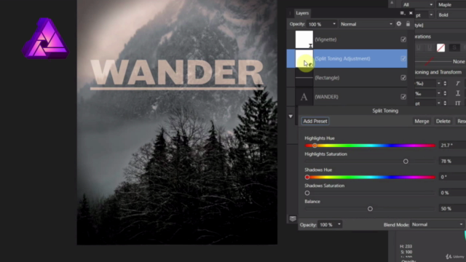Click on the Highlights Hue slider
Image resolution: width=466 pixels, height=262 pixels.
(370, 146)
